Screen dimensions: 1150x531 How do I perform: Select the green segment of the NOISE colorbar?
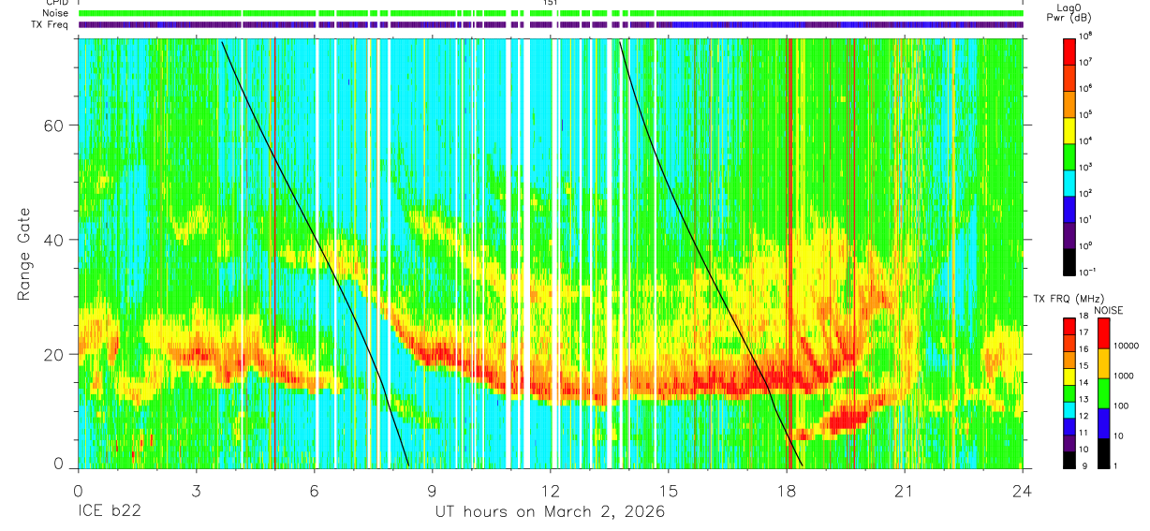click(1104, 392)
